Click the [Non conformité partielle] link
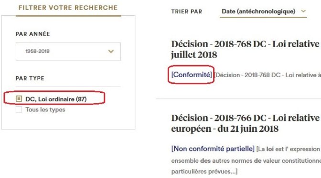 pyautogui.click(x=213, y=148)
